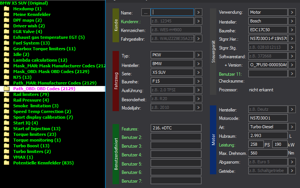Click the Stgnr.Stg. input field
The width and height of the screenshot is (300, 188).
(x=268, y=47)
